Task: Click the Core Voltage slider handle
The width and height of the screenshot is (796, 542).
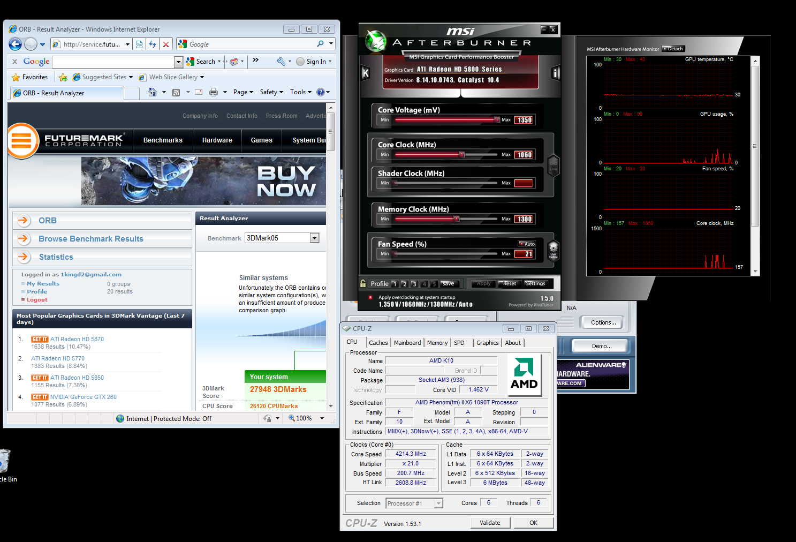Action: (x=497, y=119)
